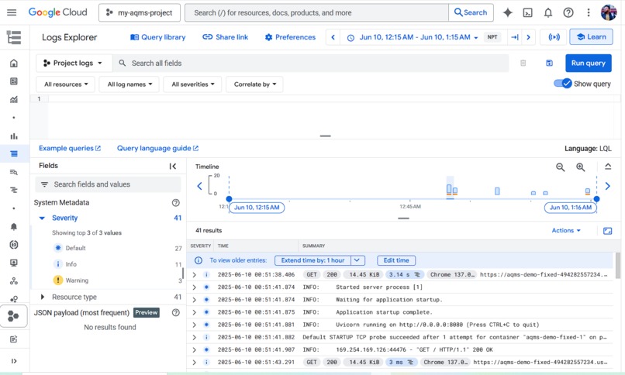Open the Query language guide link

(x=157, y=149)
